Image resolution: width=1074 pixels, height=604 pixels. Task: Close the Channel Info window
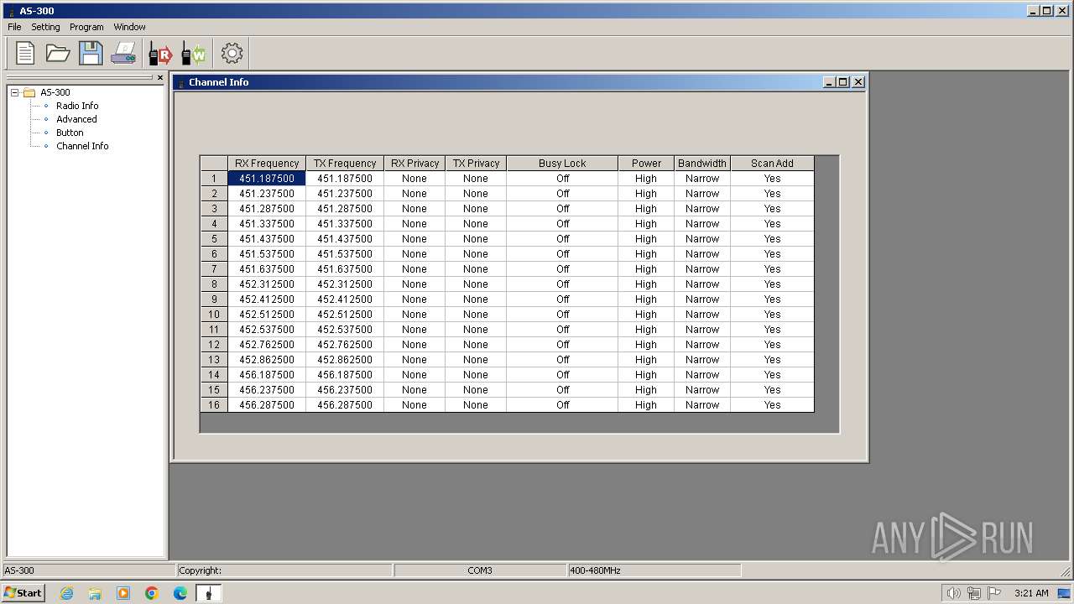point(858,82)
